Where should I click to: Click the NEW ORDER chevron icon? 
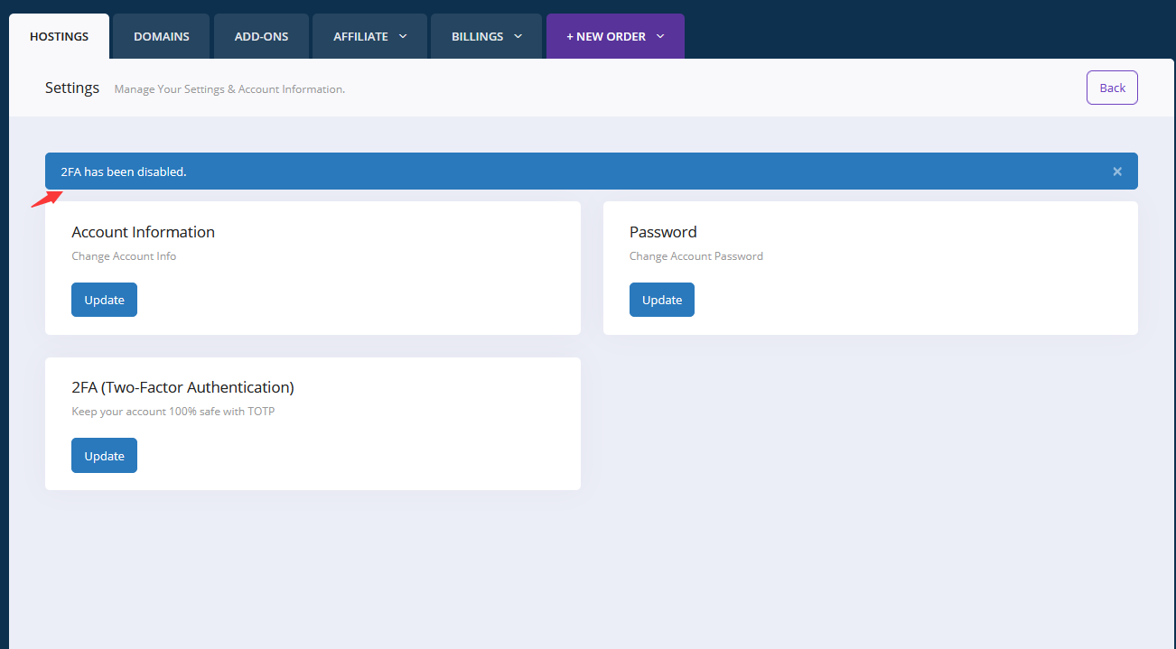[658, 36]
